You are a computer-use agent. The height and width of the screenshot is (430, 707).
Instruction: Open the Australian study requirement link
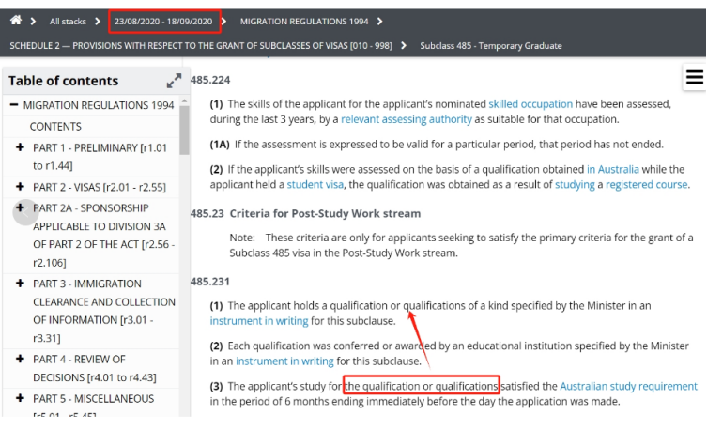(628, 386)
